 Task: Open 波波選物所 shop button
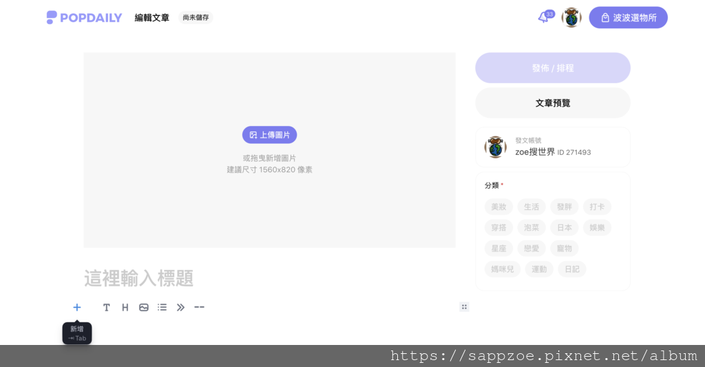[628, 17]
